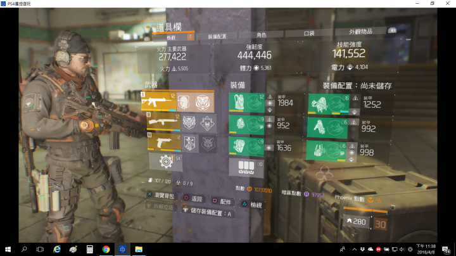Open the PS4 Remote Play taskbar icon
The height and width of the screenshot is (256, 456).
tap(122, 249)
